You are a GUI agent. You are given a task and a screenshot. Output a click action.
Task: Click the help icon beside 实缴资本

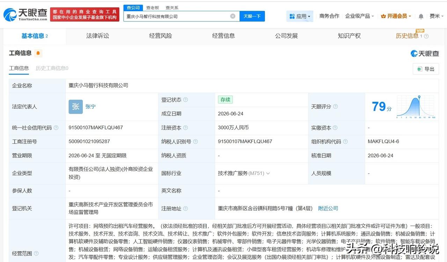pyautogui.click(x=335, y=128)
